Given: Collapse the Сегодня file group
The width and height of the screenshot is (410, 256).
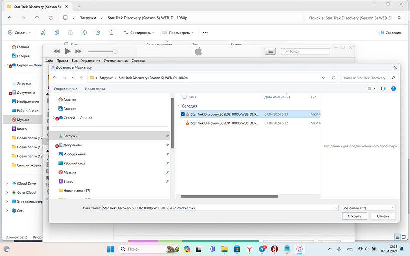Looking at the screenshot, I should (x=179, y=106).
